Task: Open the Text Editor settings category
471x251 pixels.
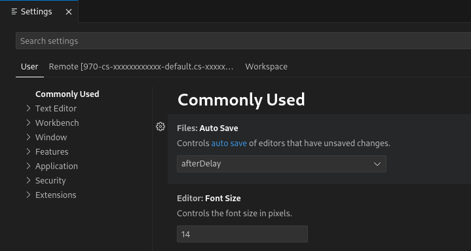Action: 56,108
